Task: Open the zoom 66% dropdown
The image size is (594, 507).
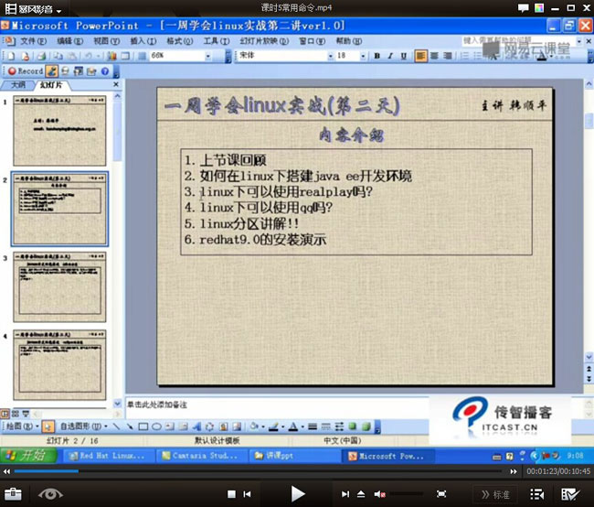Action: tap(208, 56)
